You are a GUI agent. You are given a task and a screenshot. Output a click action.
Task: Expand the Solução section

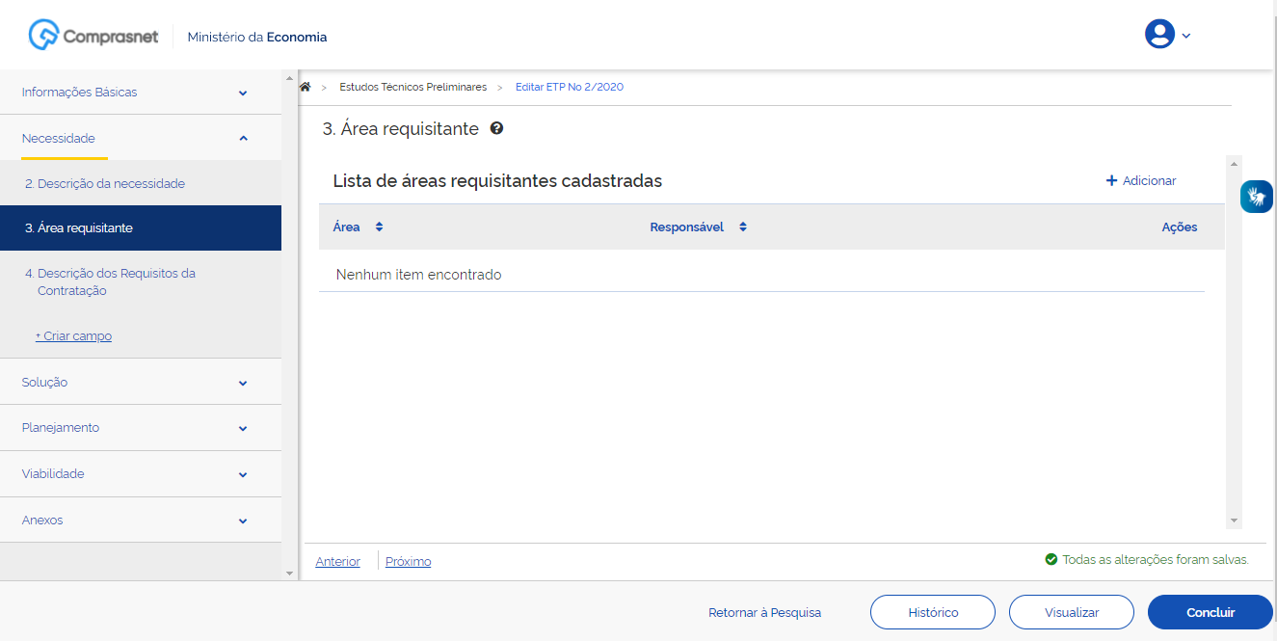click(x=243, y=383)
